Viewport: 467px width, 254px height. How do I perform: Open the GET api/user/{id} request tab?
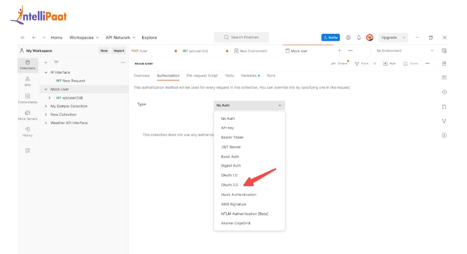205,51
